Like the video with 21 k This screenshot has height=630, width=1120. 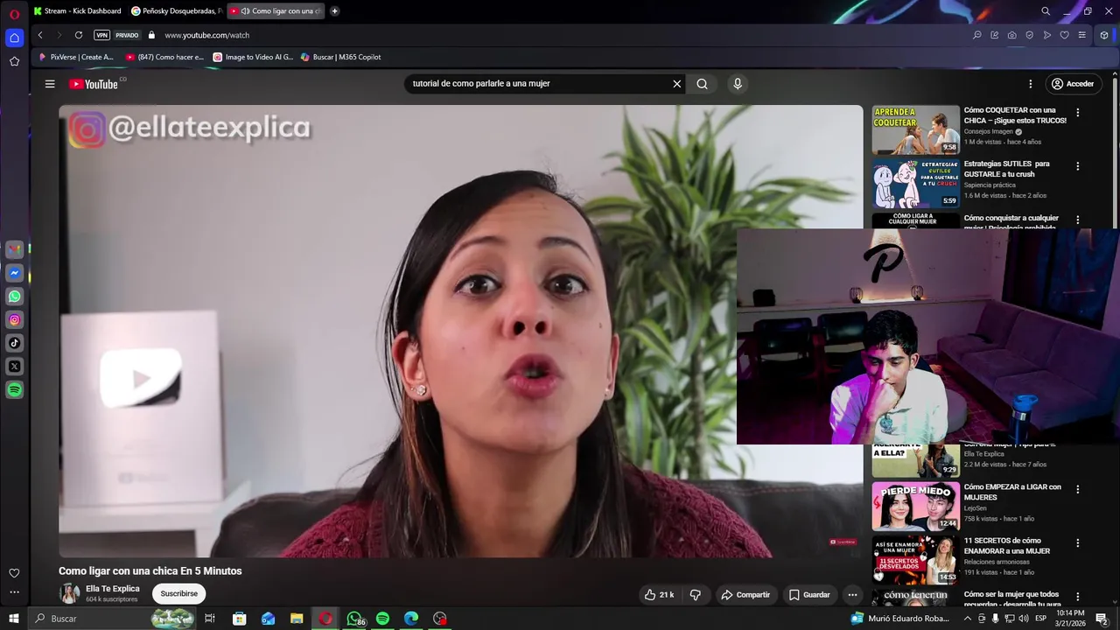pyautogui.click(x=659, y=595)
